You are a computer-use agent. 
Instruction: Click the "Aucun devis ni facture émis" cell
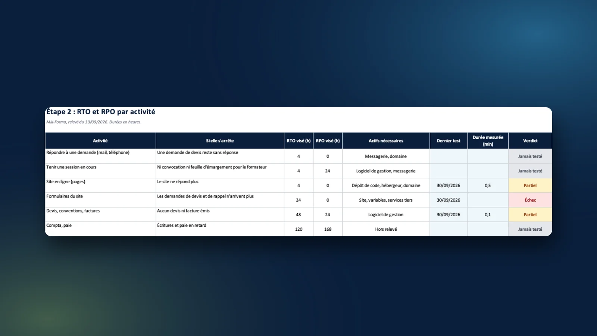[x=220, y=214]
